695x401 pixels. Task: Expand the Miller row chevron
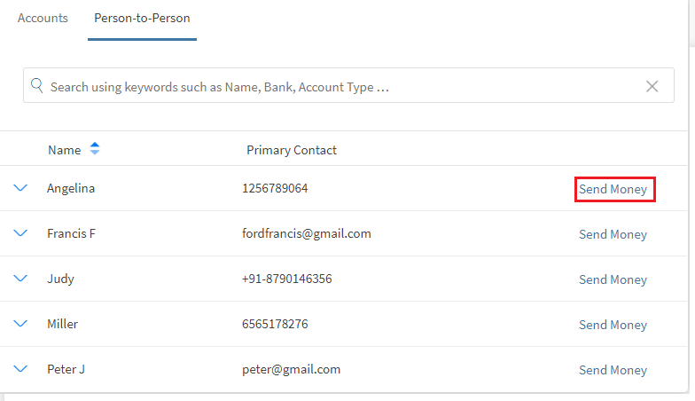(x=21, y=324)
